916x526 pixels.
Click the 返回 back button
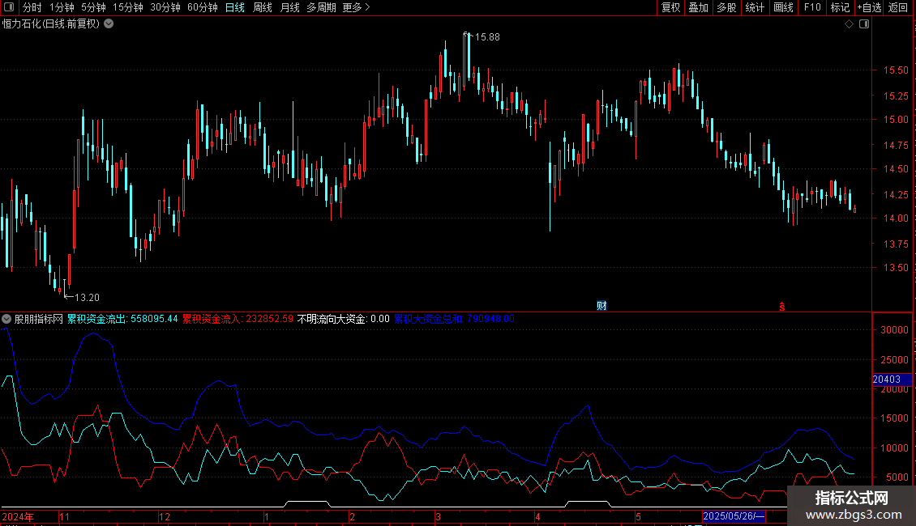(x=898, y=7)
